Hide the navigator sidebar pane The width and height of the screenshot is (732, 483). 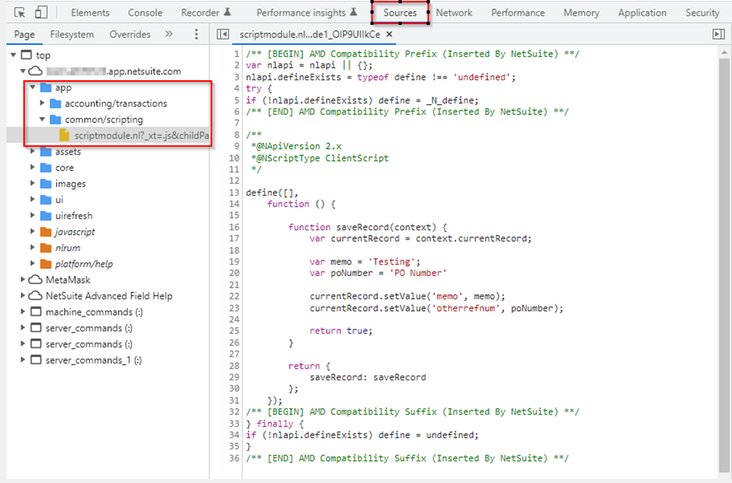tap(223, 34)
